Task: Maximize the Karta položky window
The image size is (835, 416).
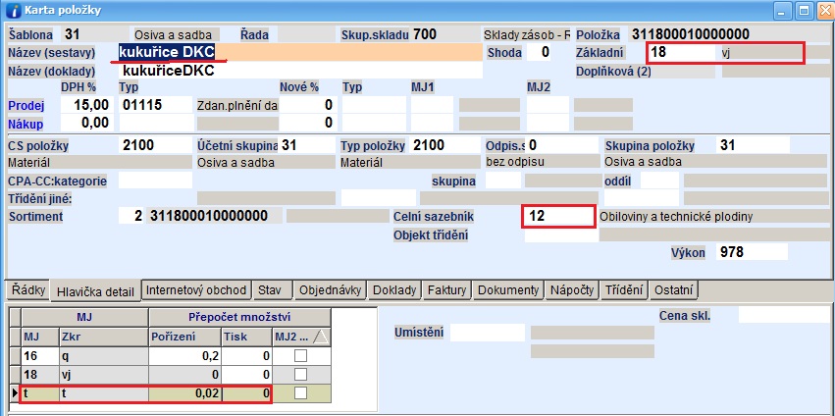Action: pos(801,11)
